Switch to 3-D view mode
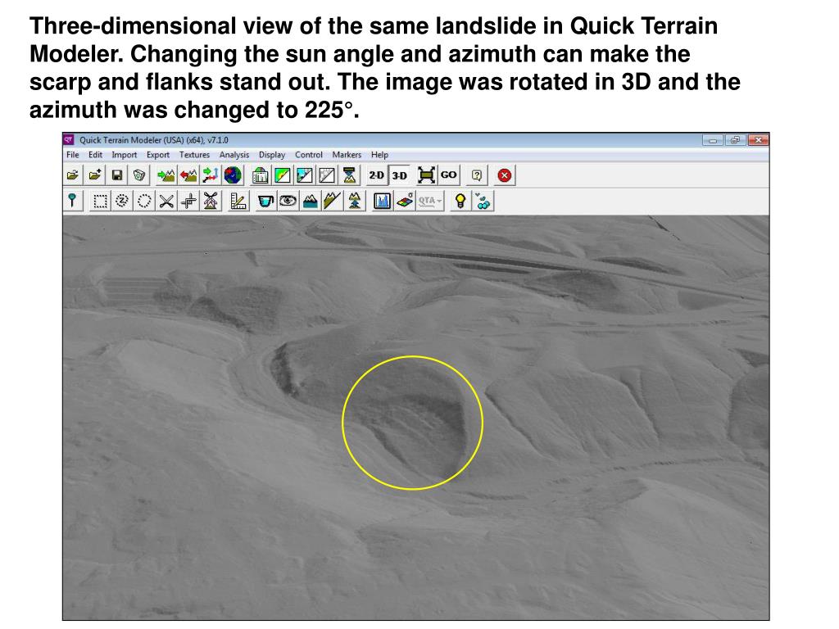Viewport: 839px width, 629px height. (x=399, y=175)
